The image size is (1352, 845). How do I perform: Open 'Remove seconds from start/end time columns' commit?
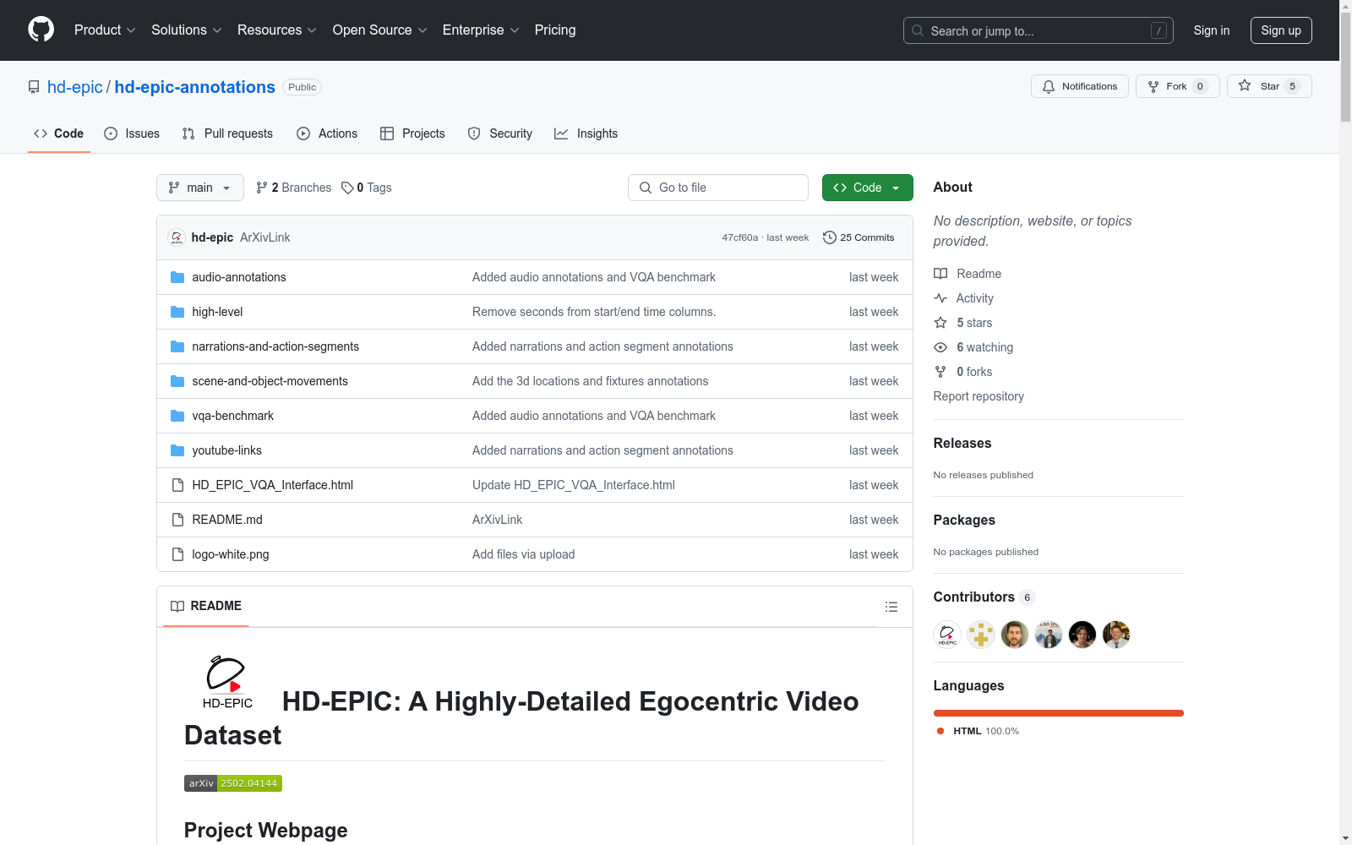pyautogui.click(x=594, y=312)
